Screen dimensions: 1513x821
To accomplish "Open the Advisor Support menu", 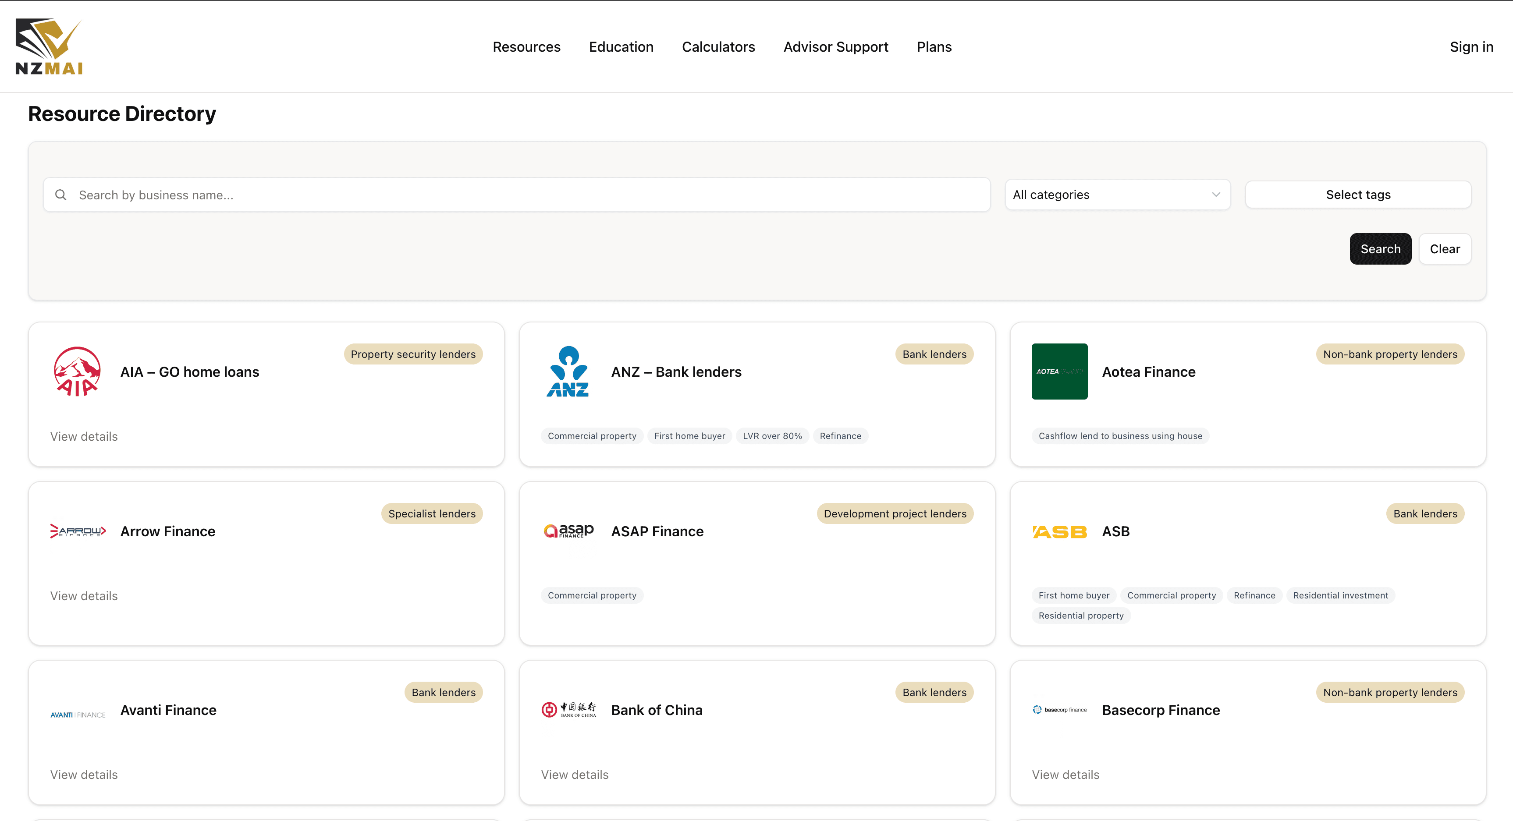I will point(836,46).
